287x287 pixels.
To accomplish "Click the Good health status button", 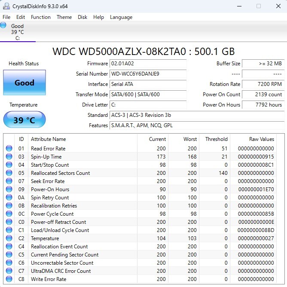I will pos(24,82).
